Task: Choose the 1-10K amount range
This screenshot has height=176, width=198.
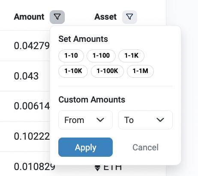Action: click(x=73, y=71)
